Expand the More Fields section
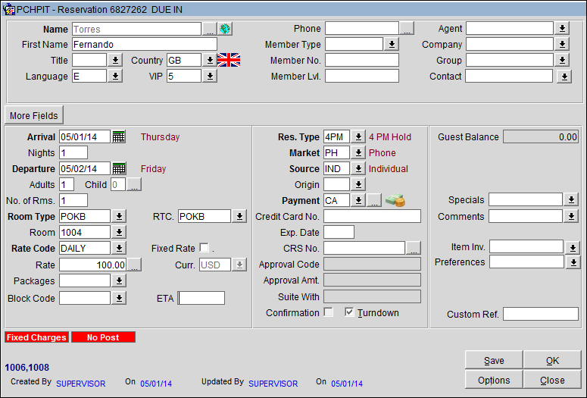This screenshot has height=398, width=587. click(x=34, y=115)
